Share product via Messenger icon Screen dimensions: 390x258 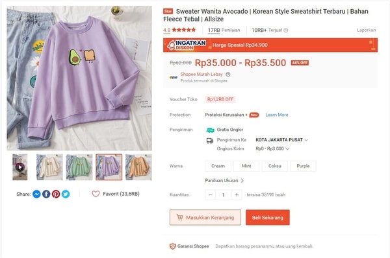(36, 194)
